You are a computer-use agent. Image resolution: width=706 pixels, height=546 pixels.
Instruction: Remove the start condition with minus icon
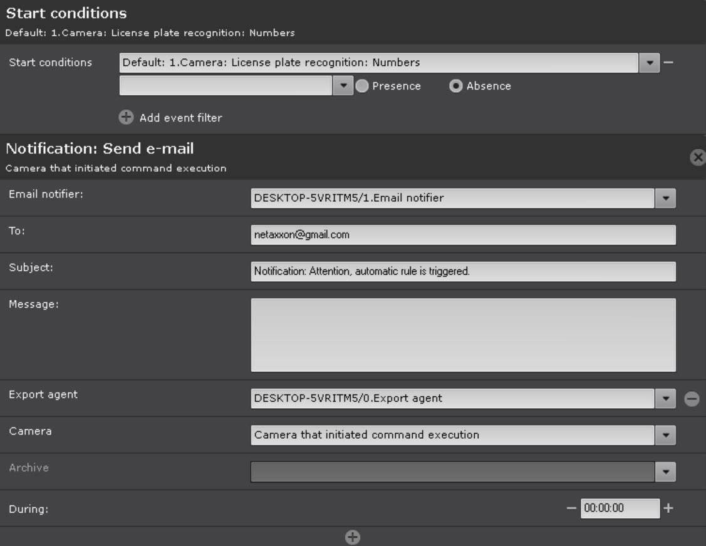tap(668, 63)
